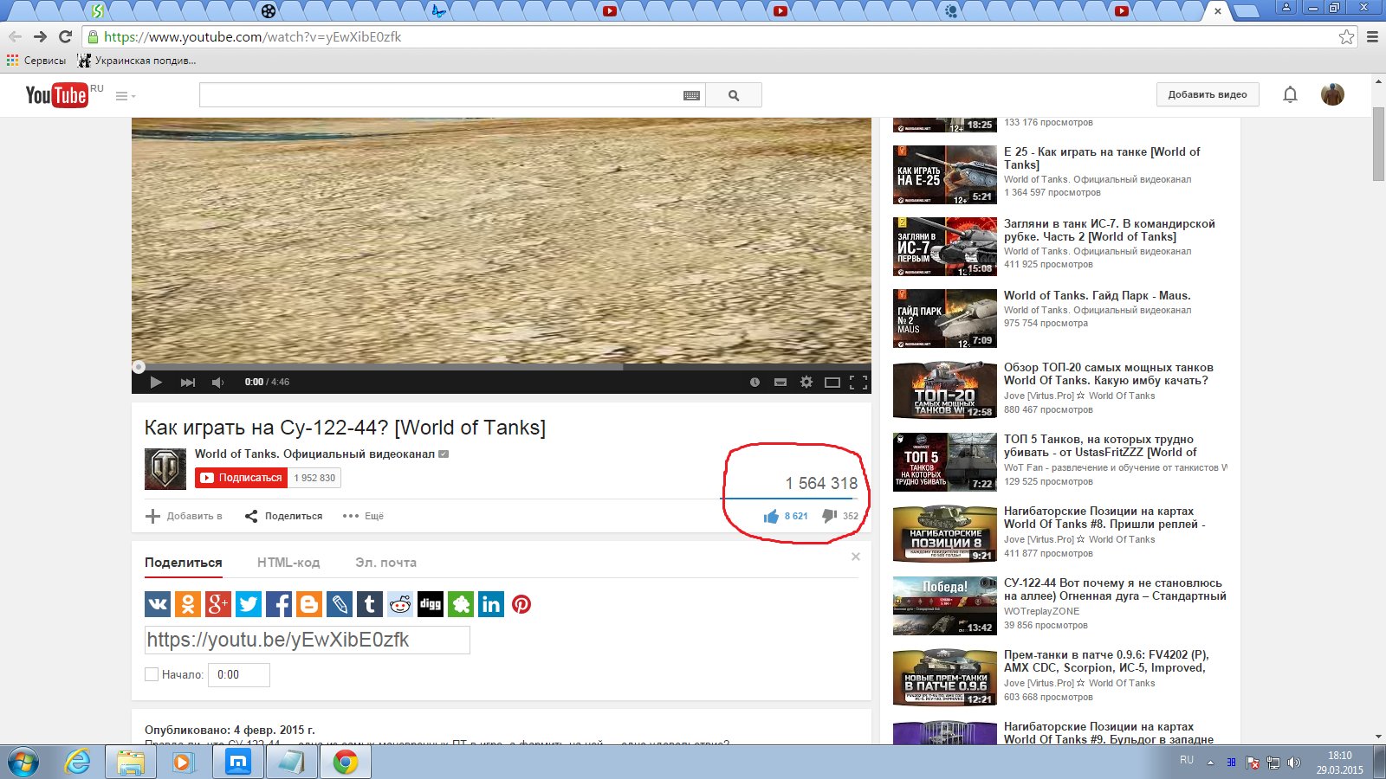Open the Добавить в menu

[x=184, y=516]
